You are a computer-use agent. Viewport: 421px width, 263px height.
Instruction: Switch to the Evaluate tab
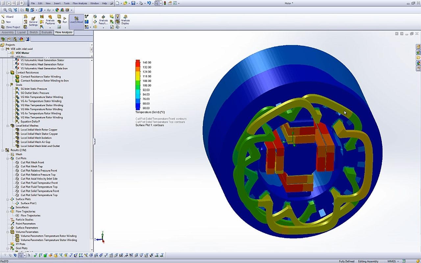(47, 32)
